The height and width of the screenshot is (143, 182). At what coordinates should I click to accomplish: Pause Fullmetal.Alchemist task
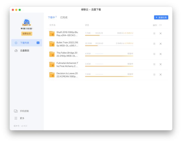[x=154, y=64]
